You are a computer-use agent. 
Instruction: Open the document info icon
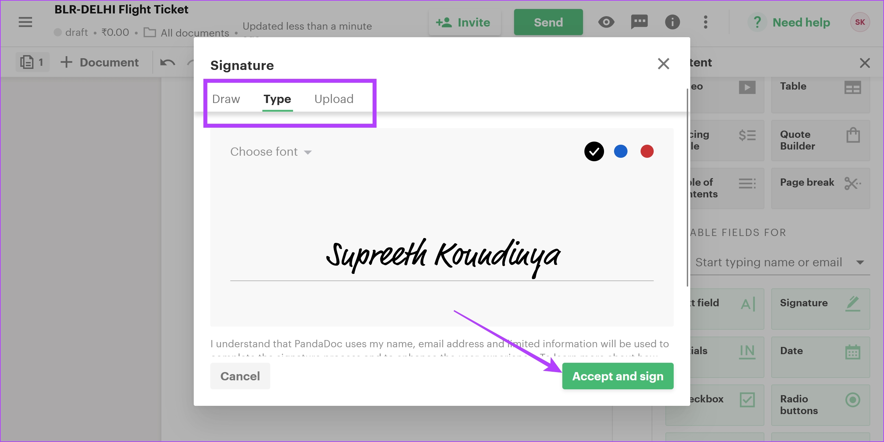[672, 22]
